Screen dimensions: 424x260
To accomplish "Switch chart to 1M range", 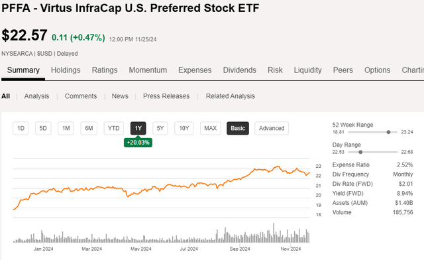I will 66,129.
